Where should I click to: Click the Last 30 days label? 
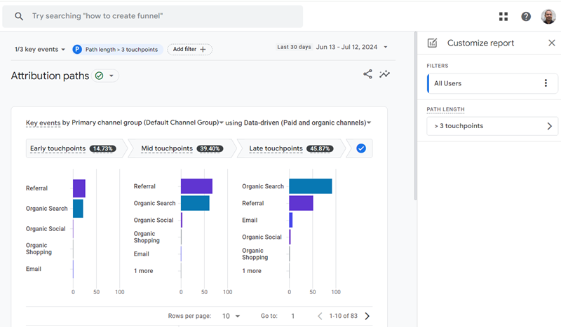pyautogui.click(x=294, y=47)
